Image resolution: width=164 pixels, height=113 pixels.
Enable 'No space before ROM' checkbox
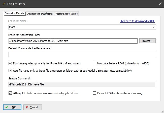pos(94,63)
